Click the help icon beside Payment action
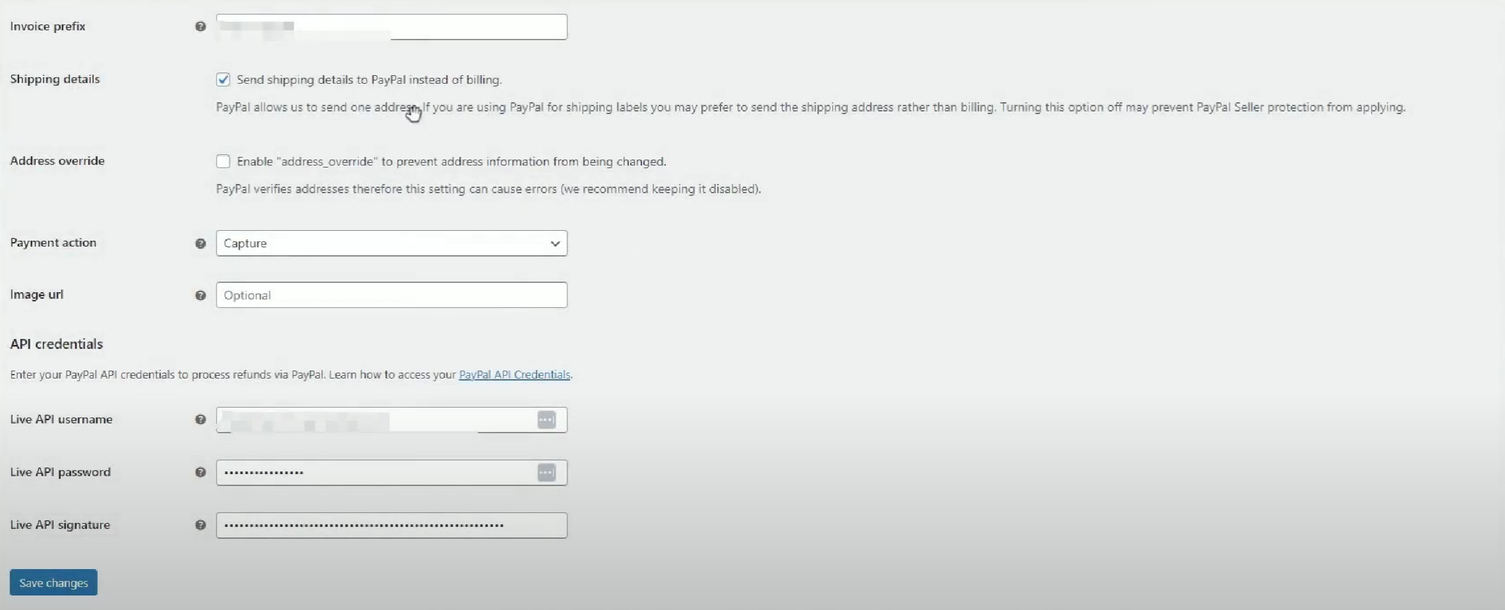1505x610 pixels. tap(199, 243)
